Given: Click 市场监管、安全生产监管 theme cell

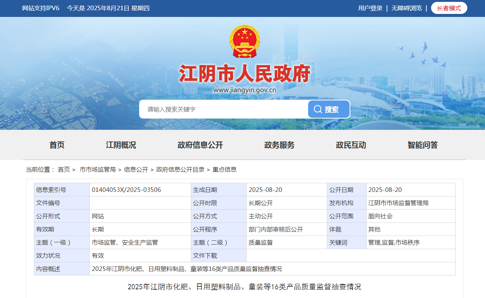Looking at the screenshot, I should coord(140,242).
